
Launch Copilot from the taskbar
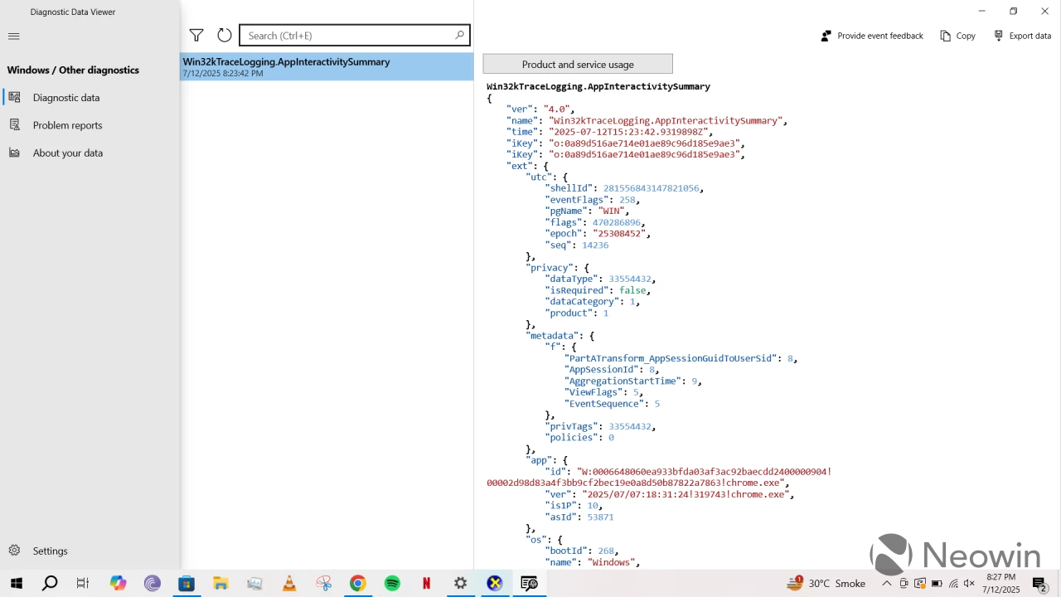click(118, 583)
